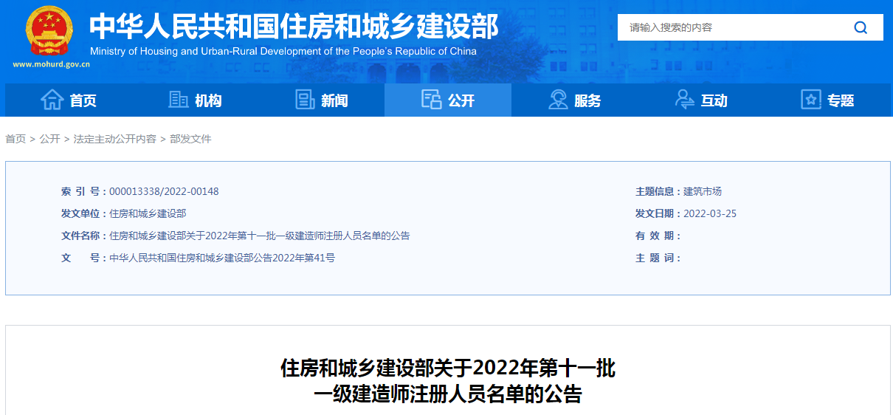
Task: Click the documents icon beside 公开
Action: point(431,100)
